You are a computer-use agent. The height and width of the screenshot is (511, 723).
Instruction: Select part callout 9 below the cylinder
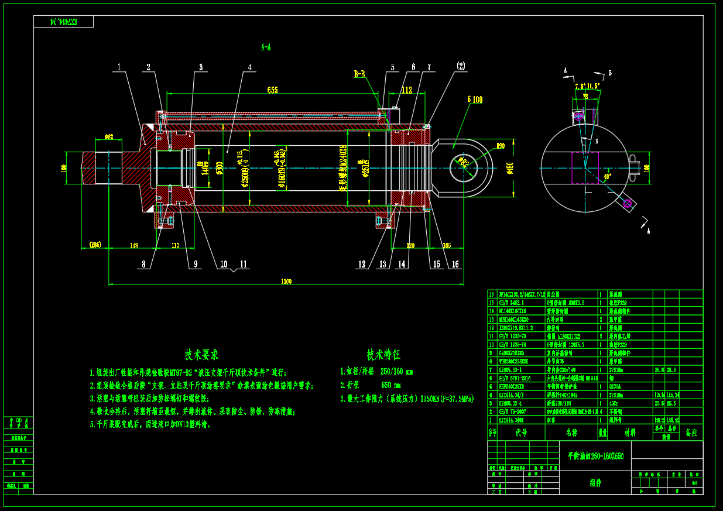pos(196,265)
